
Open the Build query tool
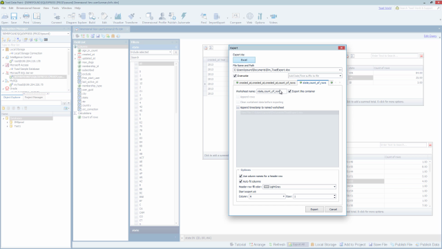click(x=92, y=18)
